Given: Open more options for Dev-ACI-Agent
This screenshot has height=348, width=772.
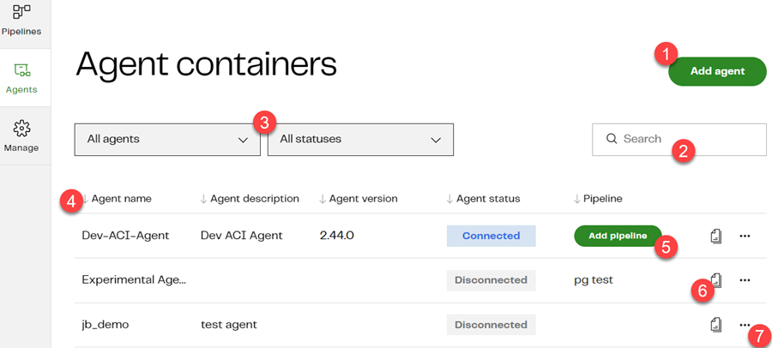Looking at the screenshot, I should 745,237.
